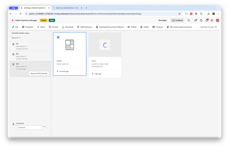Open the comment more options ellipsis
The width and height of the screenshot is (229, 148).
[45, 127]
